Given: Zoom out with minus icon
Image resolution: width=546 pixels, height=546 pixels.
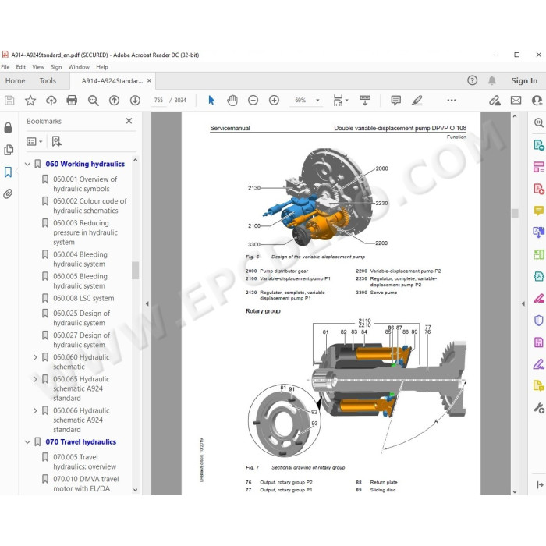Looking at the screenshot, I should (253, 101).
